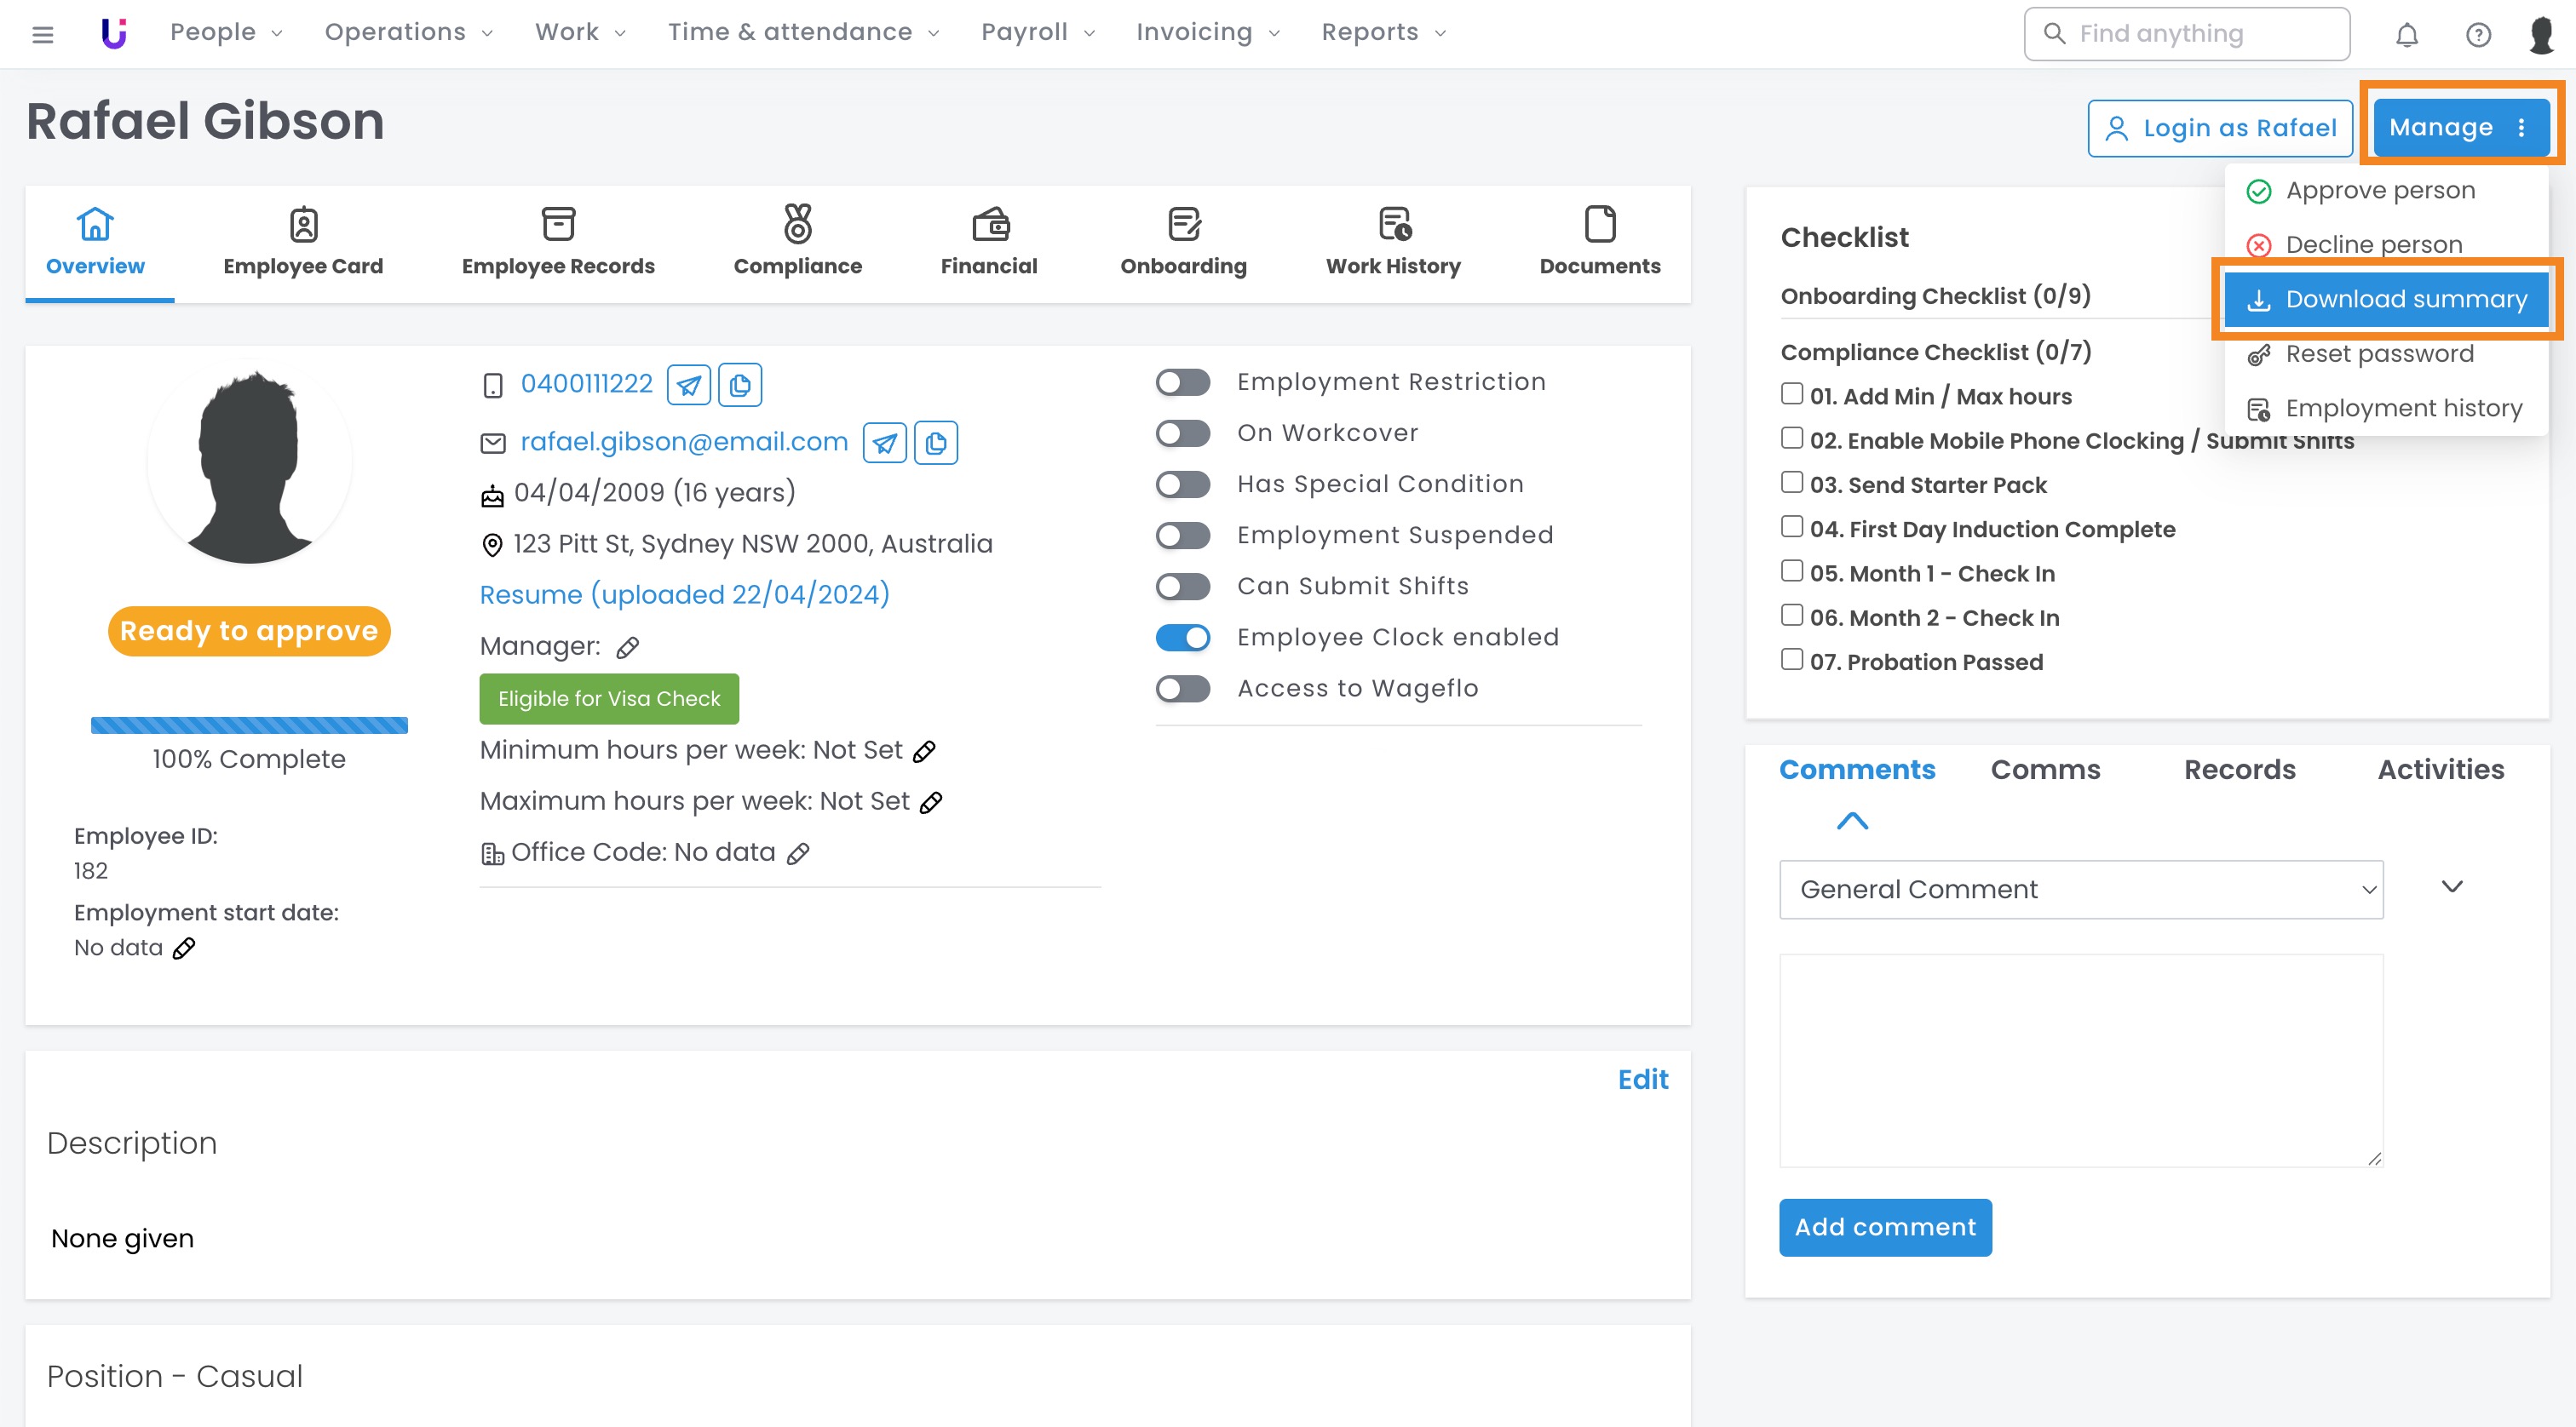The width and height of the screenshot is (2576, 1427).
Task: Click the 100% Complete progress bar
Action: 249,725
